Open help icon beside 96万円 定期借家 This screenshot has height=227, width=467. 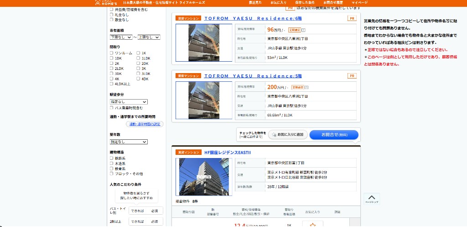click(303, 30)
